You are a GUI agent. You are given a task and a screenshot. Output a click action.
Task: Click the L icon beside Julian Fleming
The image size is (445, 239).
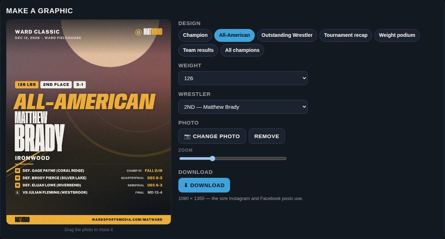tap(18, 192)
